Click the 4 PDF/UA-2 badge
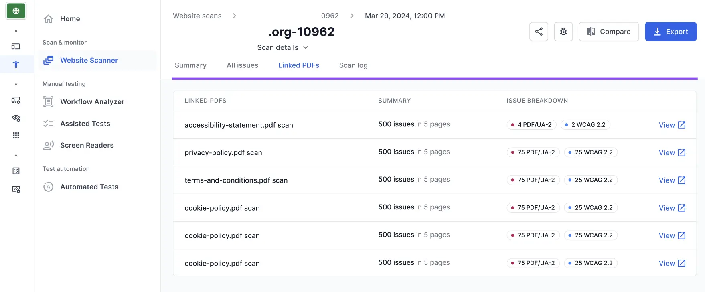 [x=531, y=125]
